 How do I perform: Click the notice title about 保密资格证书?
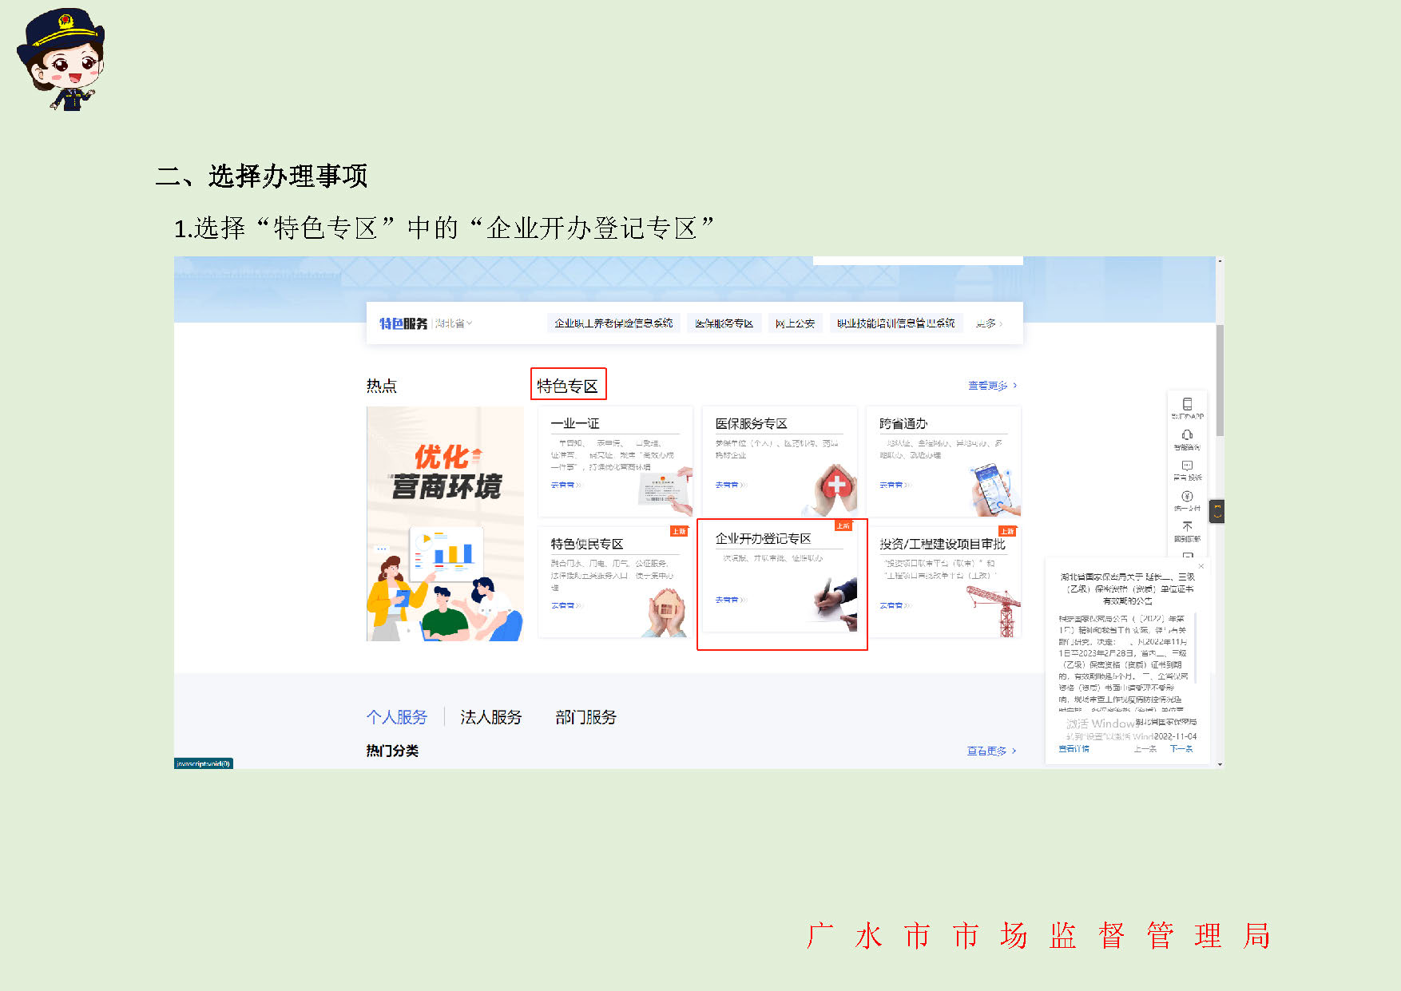[x=1127, y=589]
